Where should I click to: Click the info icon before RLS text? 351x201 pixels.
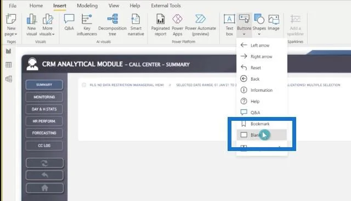click(84, 85)
